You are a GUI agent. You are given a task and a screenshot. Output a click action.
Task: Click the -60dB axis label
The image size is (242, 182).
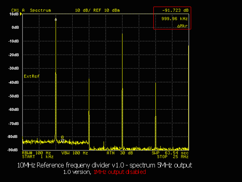tap(14, 110)
